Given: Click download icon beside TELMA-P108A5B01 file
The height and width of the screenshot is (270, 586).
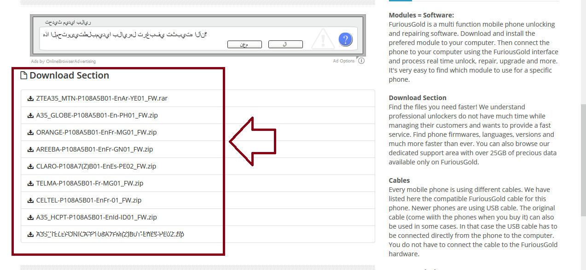Looking at the screenshot, I should [x=30, y=183].
